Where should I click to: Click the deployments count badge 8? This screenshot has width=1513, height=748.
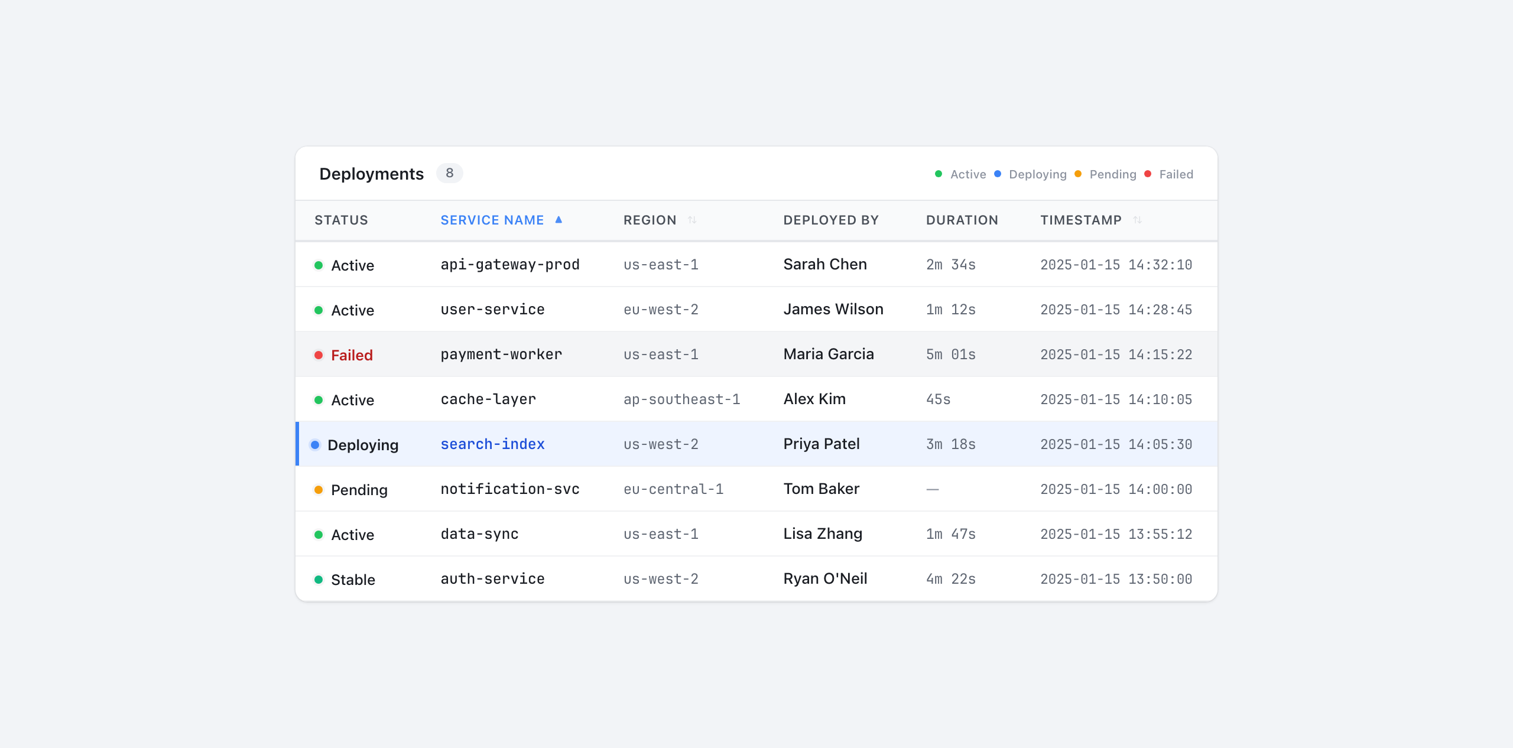450,173
